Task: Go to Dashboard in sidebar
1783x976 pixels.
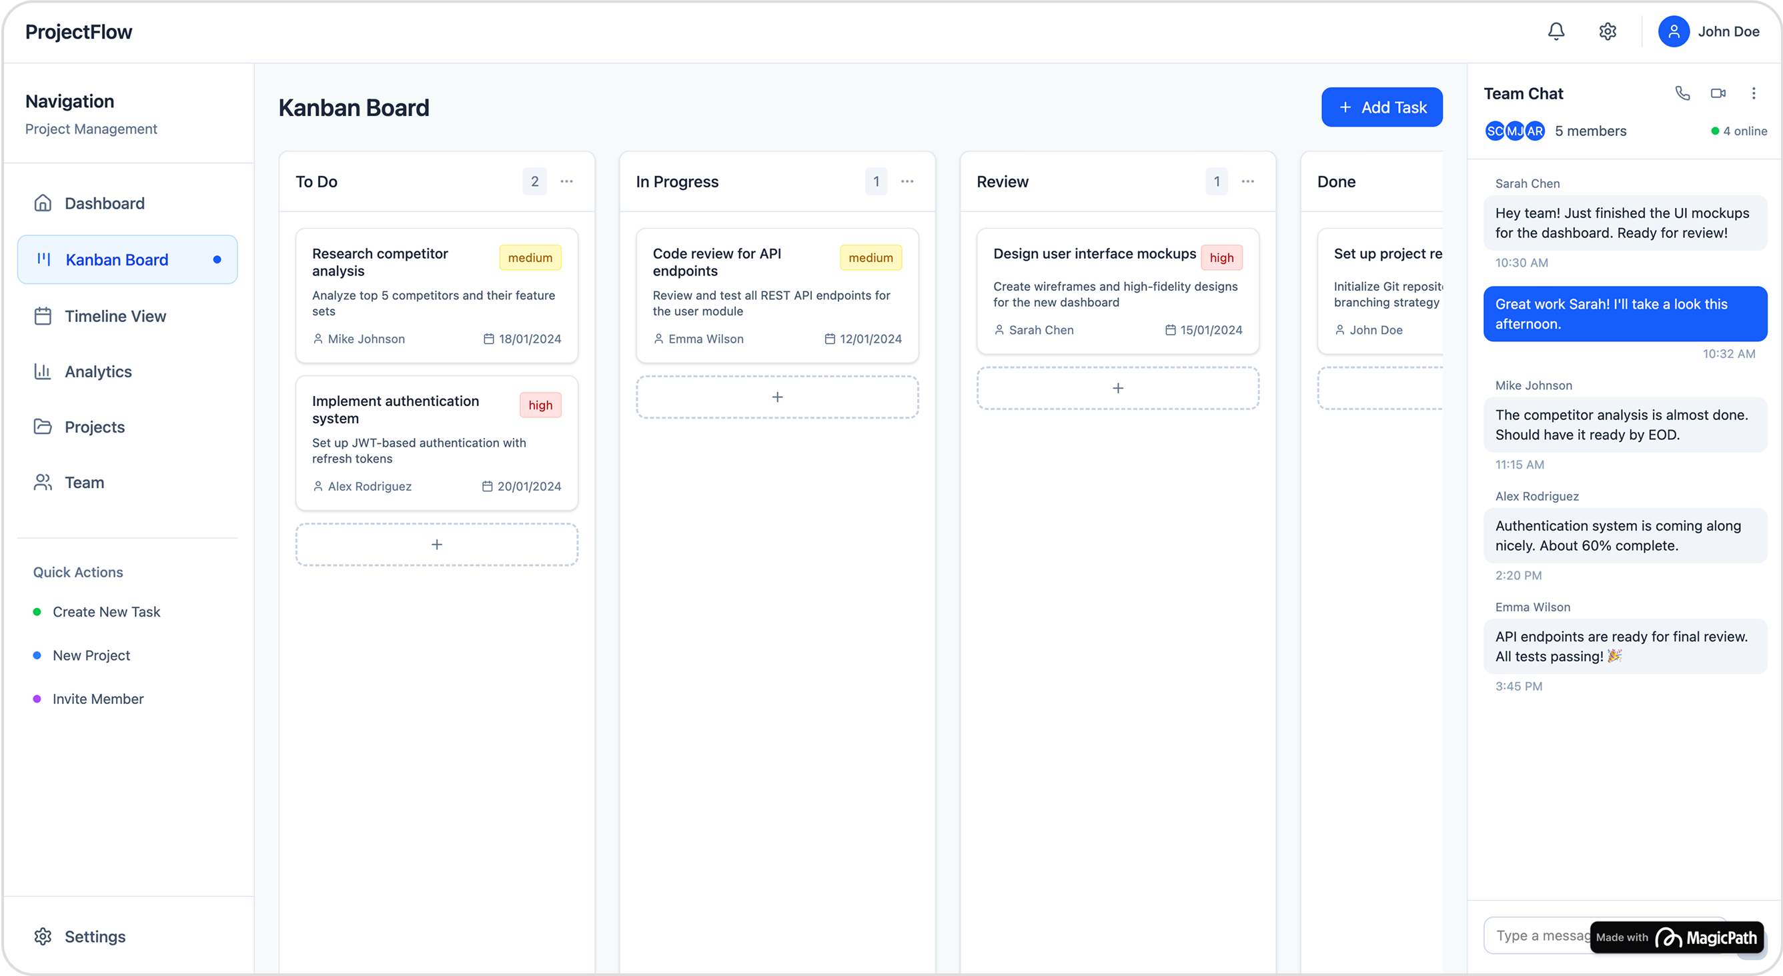Action: click(x=105, y=203)
